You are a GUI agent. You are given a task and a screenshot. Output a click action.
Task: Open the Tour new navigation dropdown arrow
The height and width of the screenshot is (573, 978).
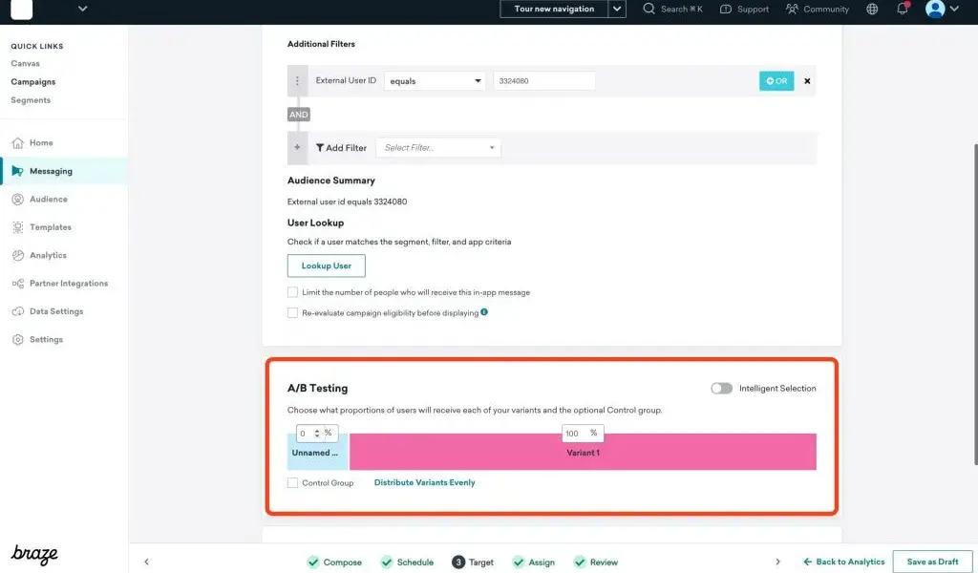[618, 10]
